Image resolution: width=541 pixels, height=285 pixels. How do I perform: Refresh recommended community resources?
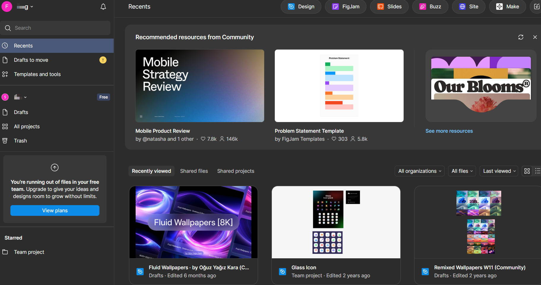(521, 37)
